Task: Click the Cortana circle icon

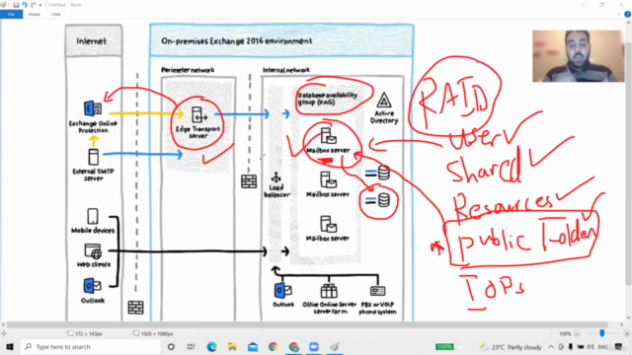Action: 171,347
